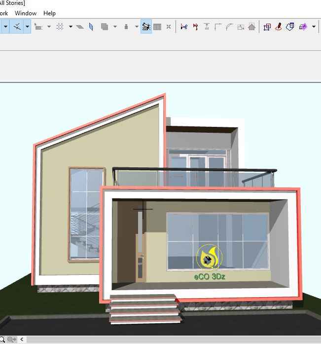
Task: Click the zoom magnifier icon at bottom left
Action: click(x=2, y=340)
